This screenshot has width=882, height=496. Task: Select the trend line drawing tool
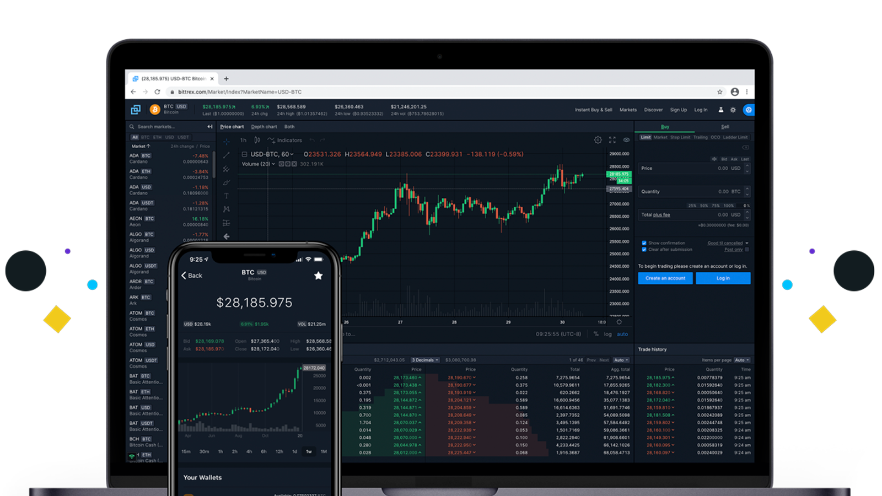pyautogui.click(x=226, y=155)
